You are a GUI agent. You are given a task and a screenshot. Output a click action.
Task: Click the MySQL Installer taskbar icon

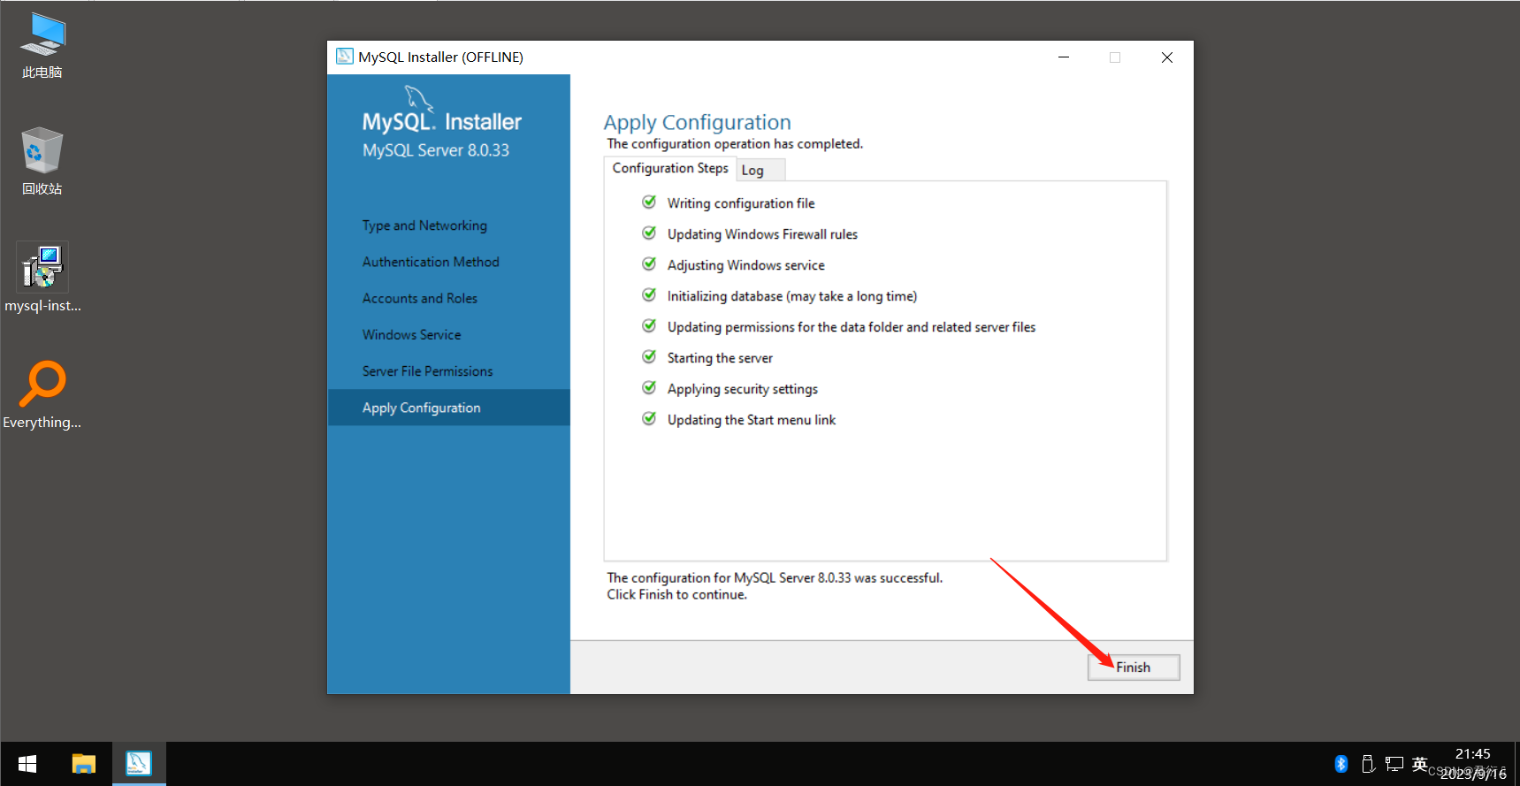(139, 764)
